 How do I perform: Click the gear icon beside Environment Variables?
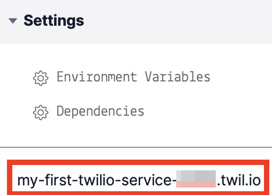(41, 78)
